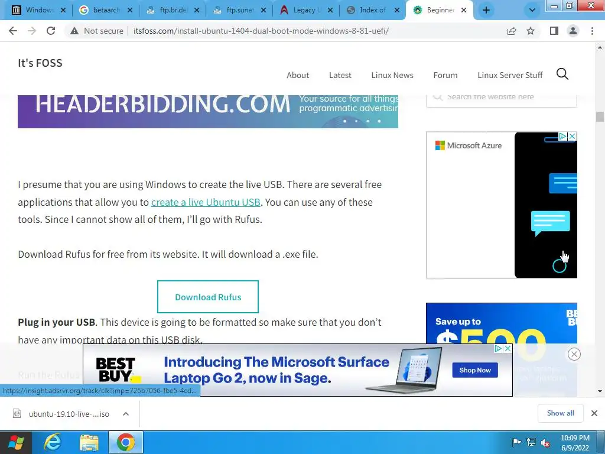Open the Latest menu item
Viewport: 605px width, 454px height.
[340, 75]
